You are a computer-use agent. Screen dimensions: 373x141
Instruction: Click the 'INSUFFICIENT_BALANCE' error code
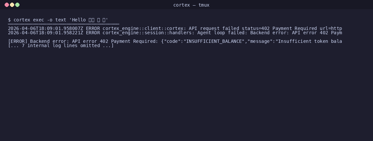[x=214, y=41]
